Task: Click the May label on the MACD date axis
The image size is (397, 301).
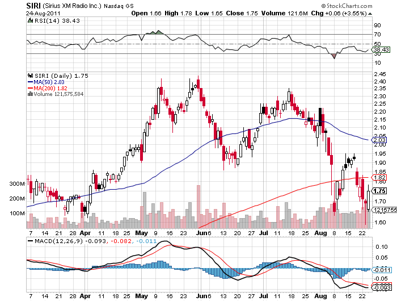Action: 142,296
